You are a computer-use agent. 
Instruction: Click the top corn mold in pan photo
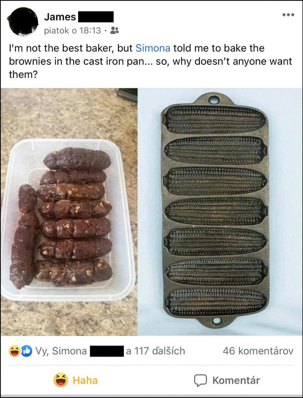click(214, 119)
